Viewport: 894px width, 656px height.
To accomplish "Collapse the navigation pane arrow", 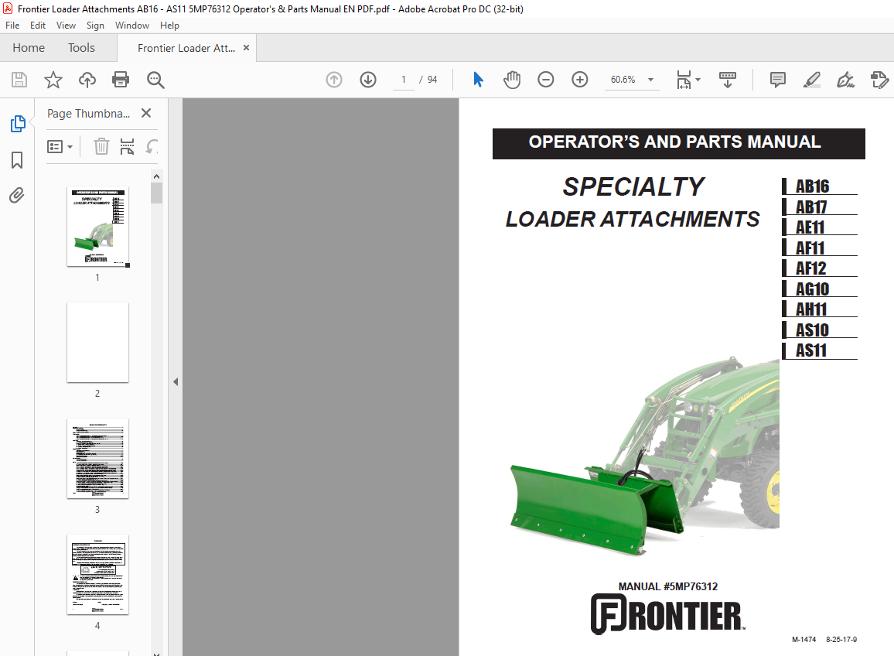I will click(176, 381).
